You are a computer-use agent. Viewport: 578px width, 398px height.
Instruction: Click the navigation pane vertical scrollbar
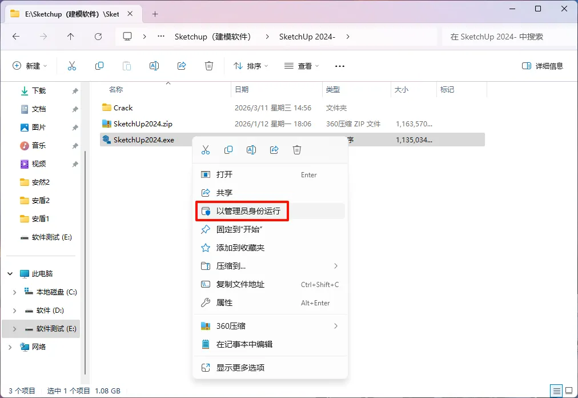coord(85,263)
